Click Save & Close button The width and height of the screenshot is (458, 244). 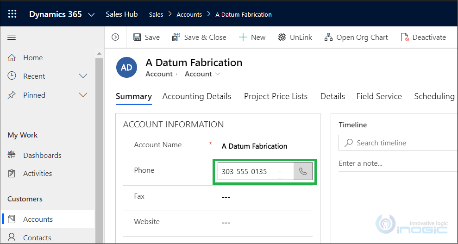point(199,38)
